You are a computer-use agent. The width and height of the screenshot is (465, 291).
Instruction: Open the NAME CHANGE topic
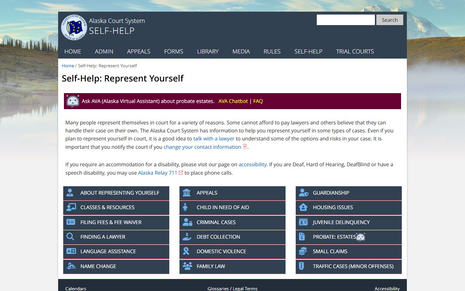pyautogui.click(x=116, y=266)
